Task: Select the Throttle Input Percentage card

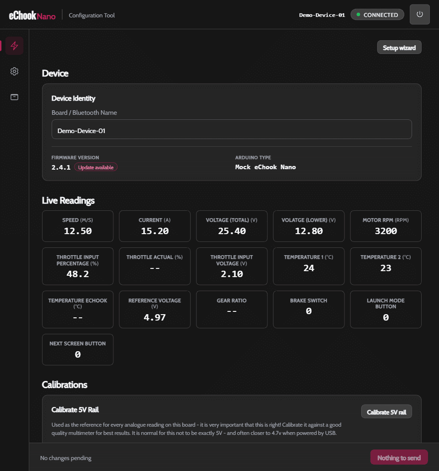Action: point(78,266)
